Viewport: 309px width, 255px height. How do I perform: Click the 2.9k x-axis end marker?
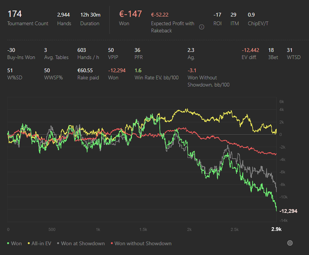click(276, 229)
